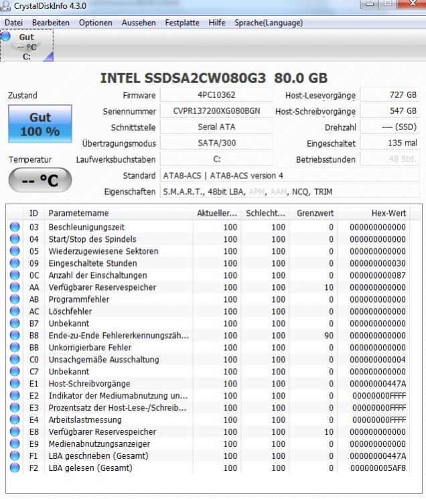Click the status icon for LBA geschrieben (Gesamt)
The height and width of the screenshot is (499, 426).
click(x=15, y=455)
